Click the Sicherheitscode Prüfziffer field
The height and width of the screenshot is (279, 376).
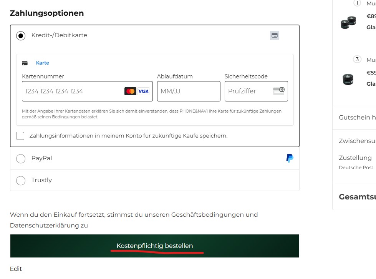click(x=248, y=91)
